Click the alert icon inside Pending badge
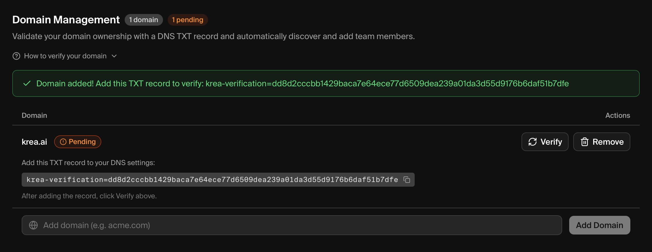652x252 pixels. [63, 142]
